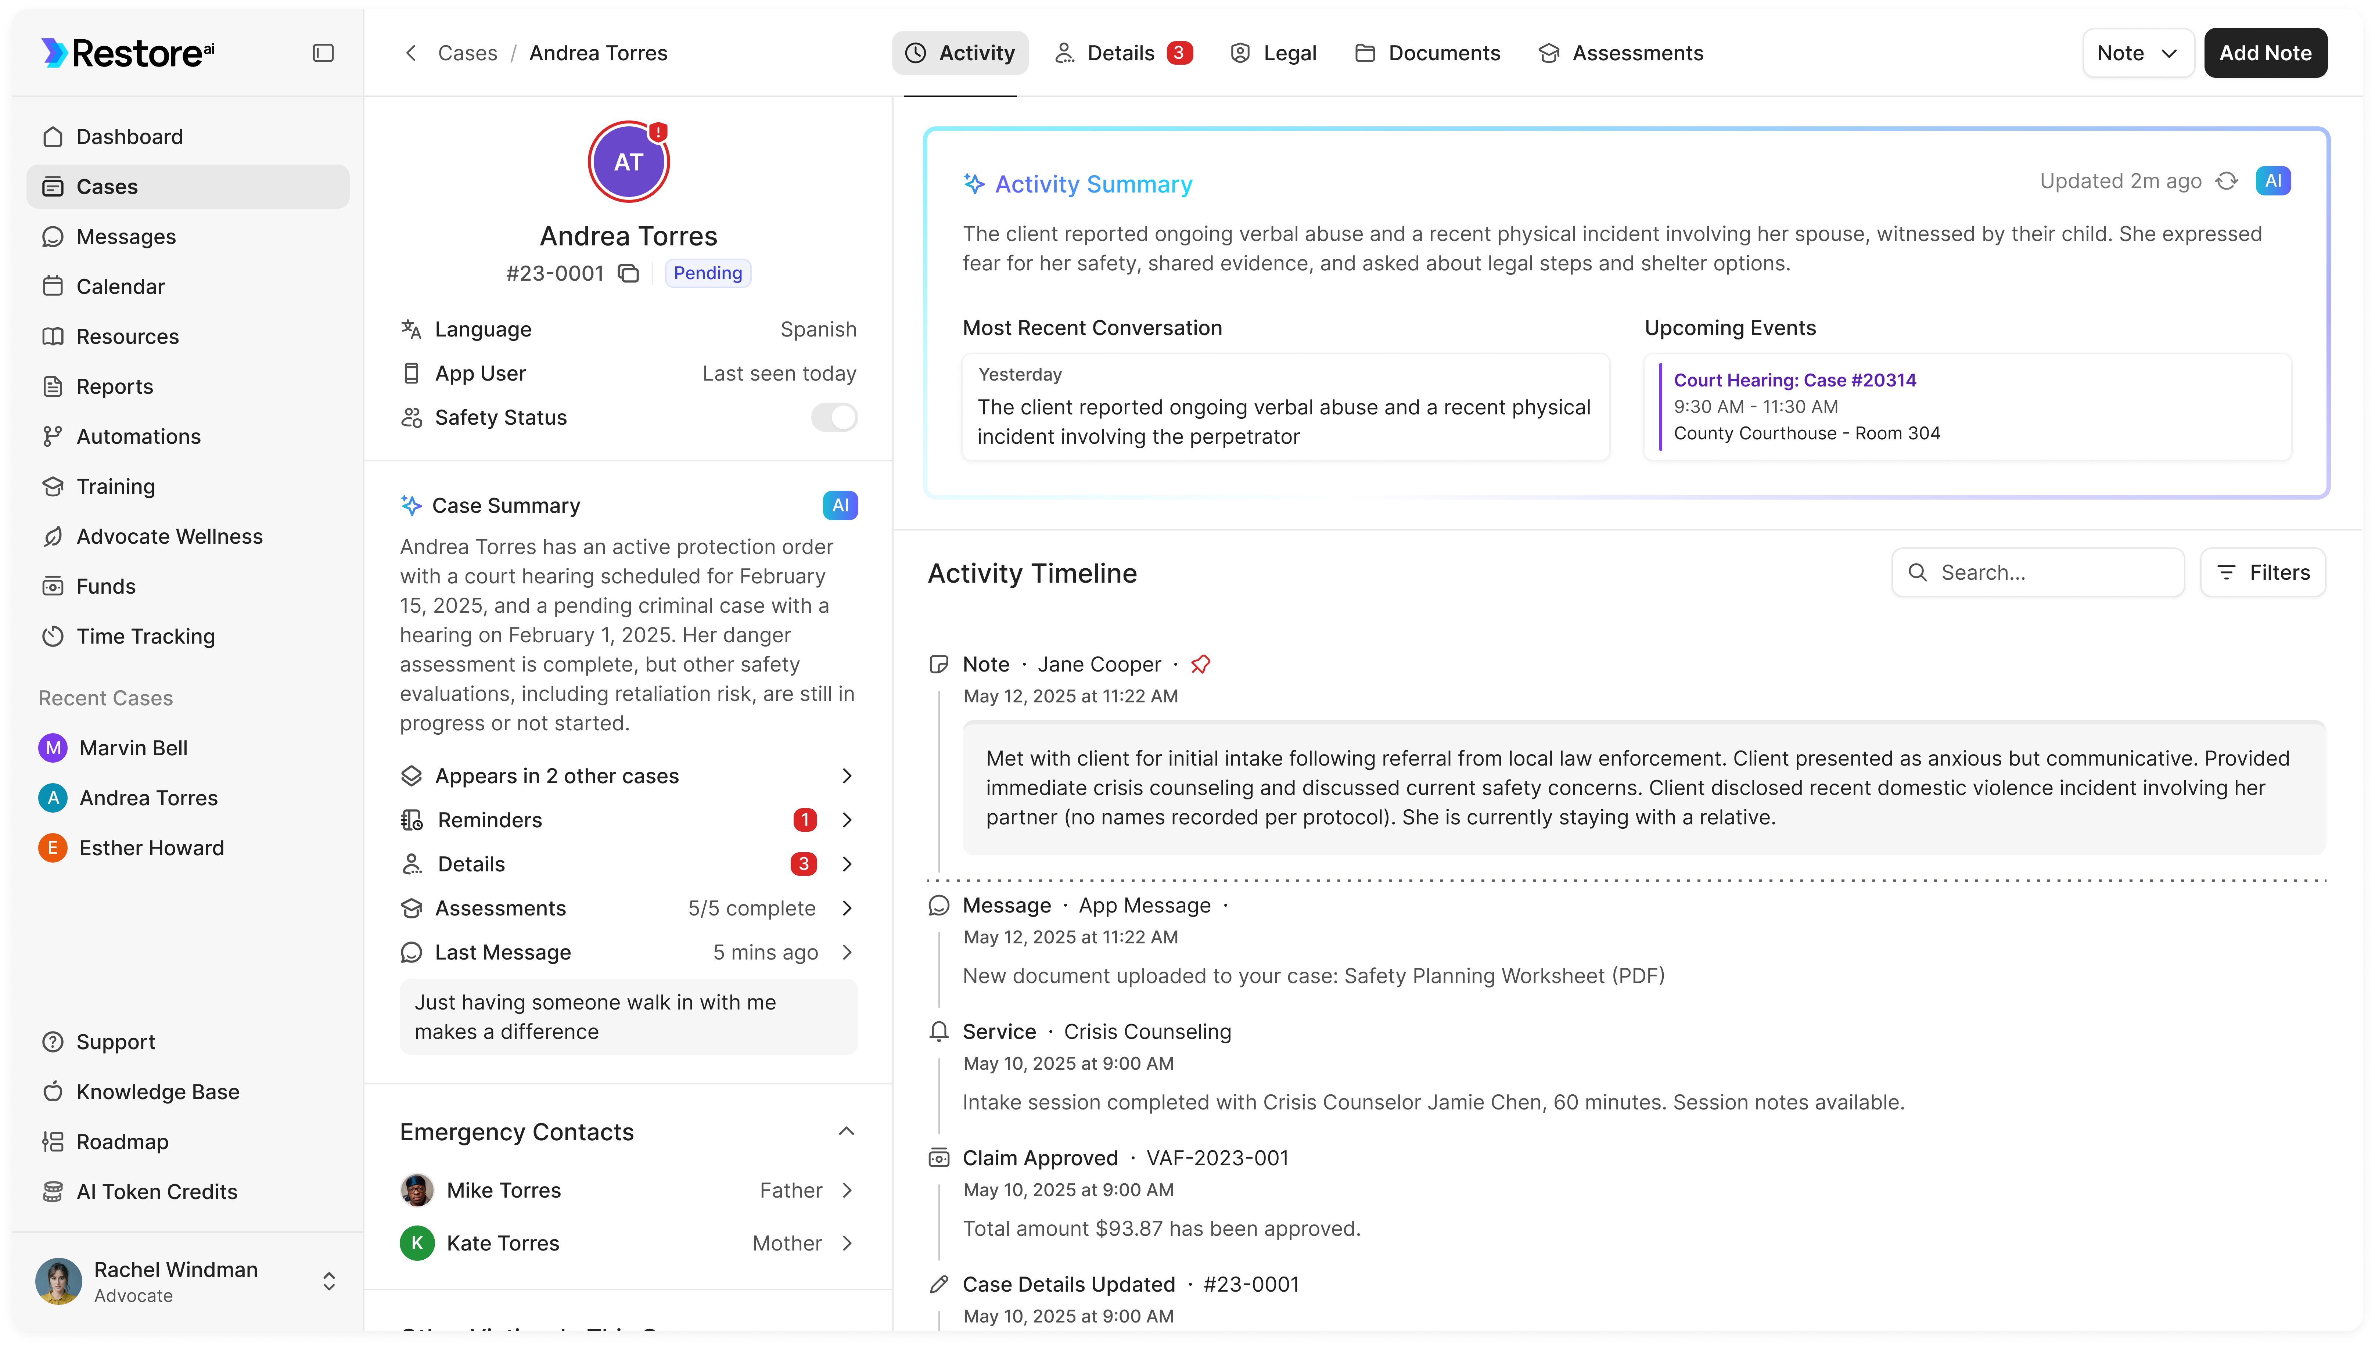
Task: Go back using the breadcrumb arrow
Action: point(410,53)
